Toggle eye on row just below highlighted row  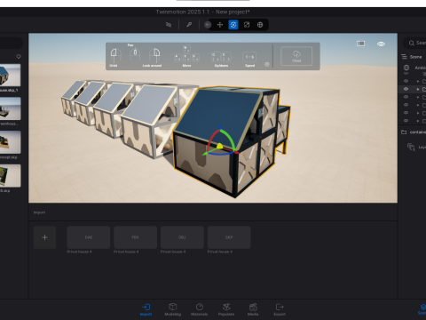pyautogui.click(x=406, y=97)
